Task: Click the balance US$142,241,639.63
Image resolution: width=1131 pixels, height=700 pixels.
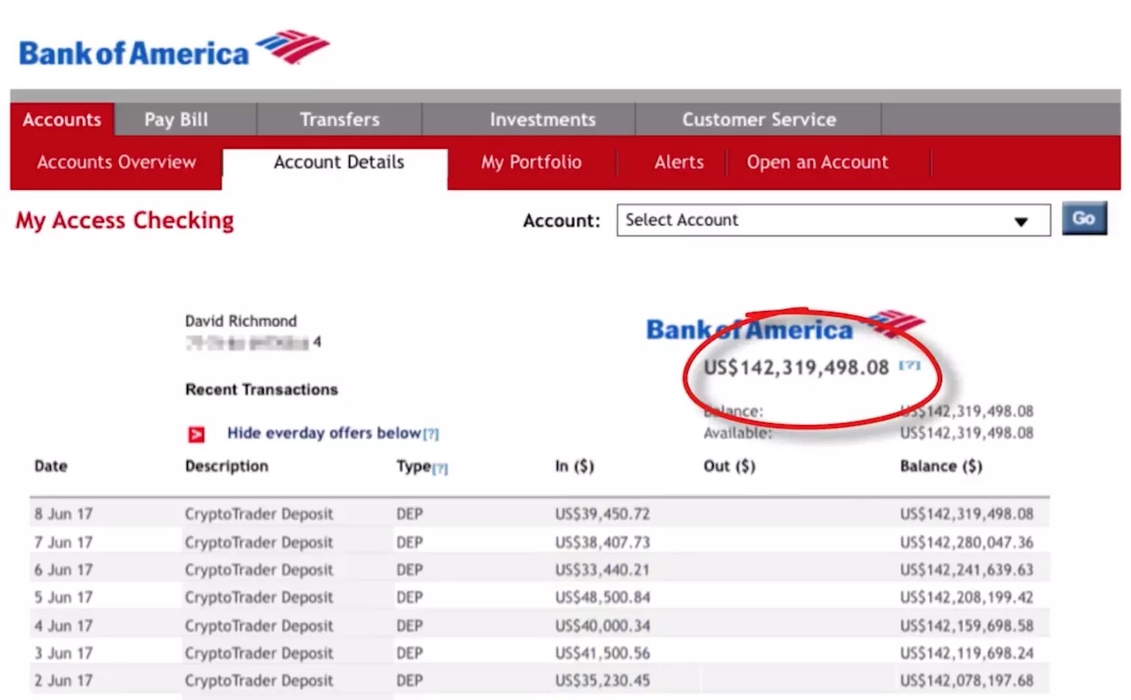Action: click(x=966, y=570)
